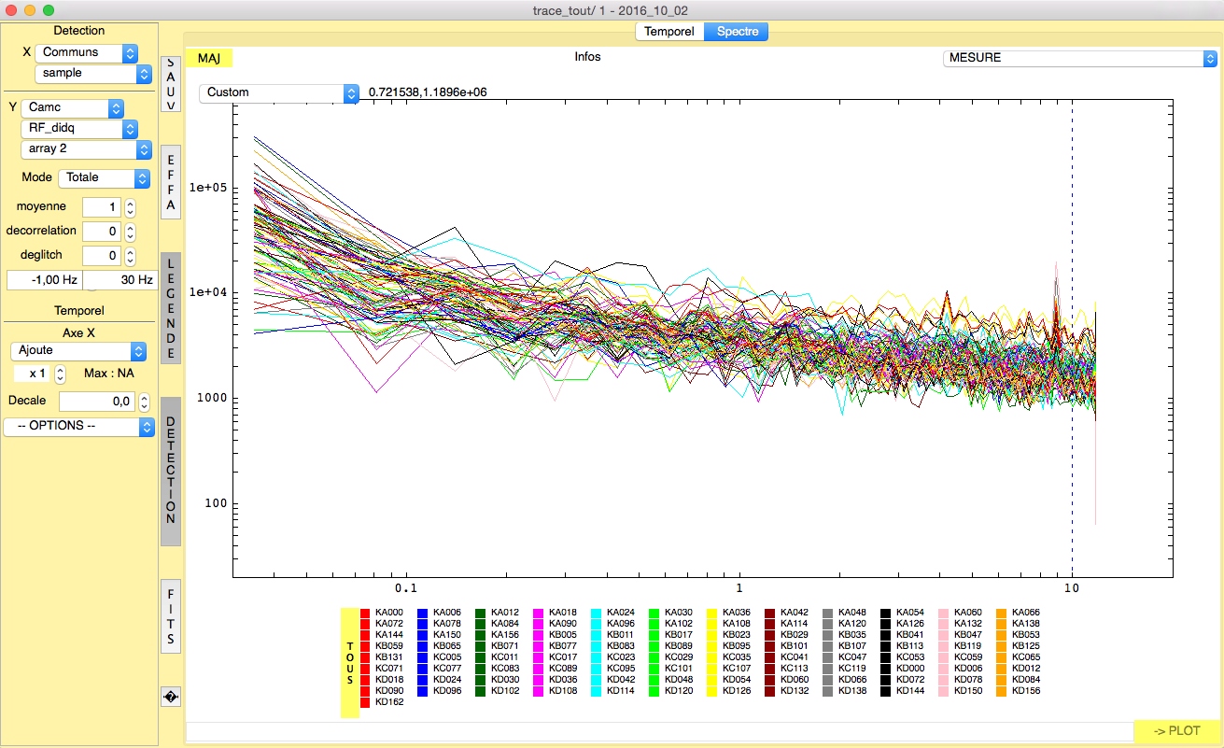Open the Mode Totale dropdown
This screenshot has height=748, width=1224.
[x=104, y=177]
